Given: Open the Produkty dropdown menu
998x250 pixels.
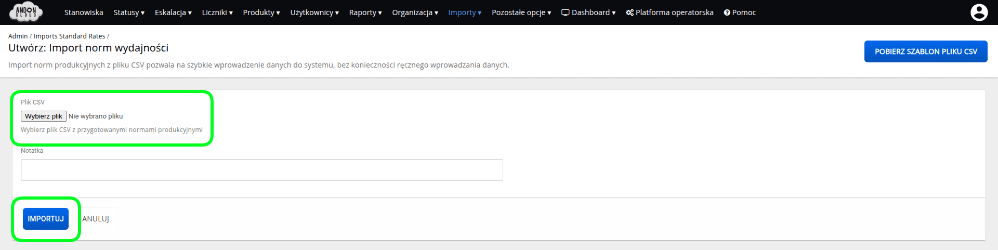Looking at the screenshot, I should point(261,12).
